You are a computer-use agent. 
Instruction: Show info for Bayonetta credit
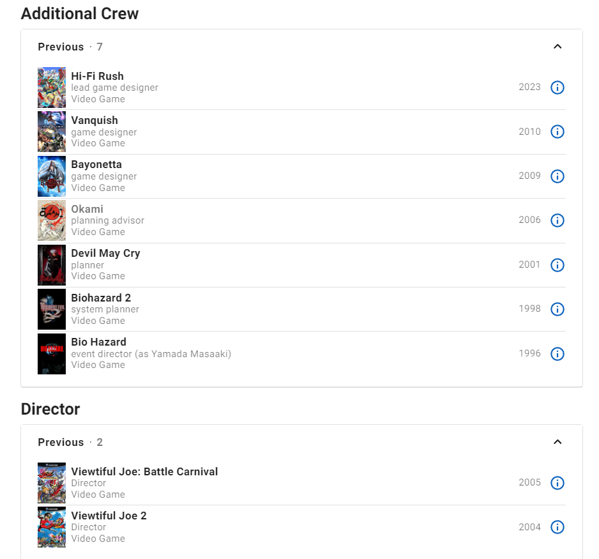coord(557,176)
